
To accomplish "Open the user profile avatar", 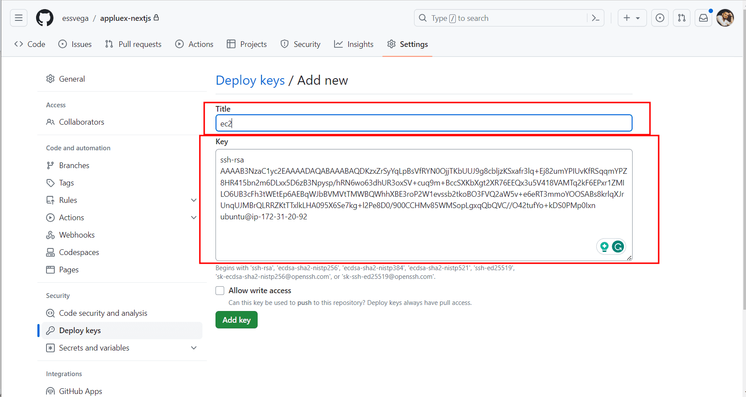I will [x=725, y=18].
